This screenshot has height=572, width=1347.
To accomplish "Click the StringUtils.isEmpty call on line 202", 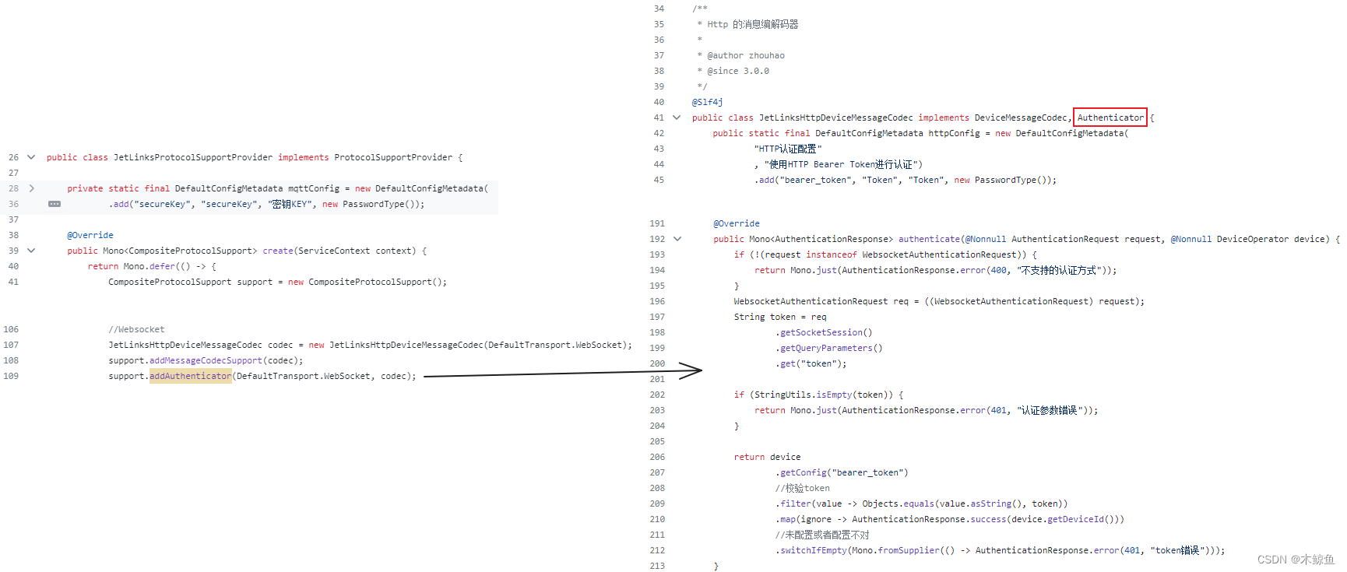I will pyautogui.click(x=804, y=395).
